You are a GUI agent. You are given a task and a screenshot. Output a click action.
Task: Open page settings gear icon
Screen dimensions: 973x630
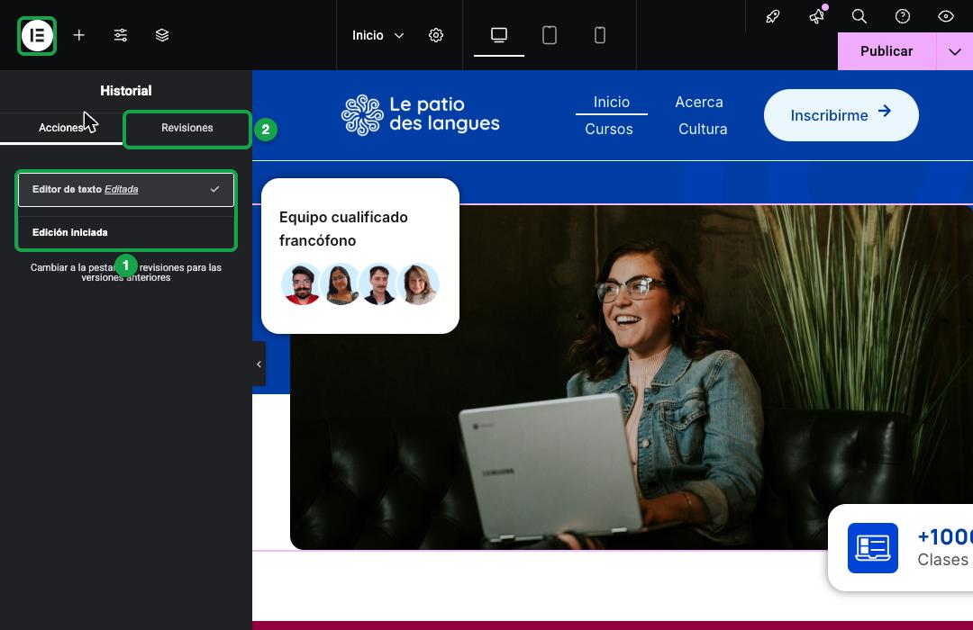(436, 35)
